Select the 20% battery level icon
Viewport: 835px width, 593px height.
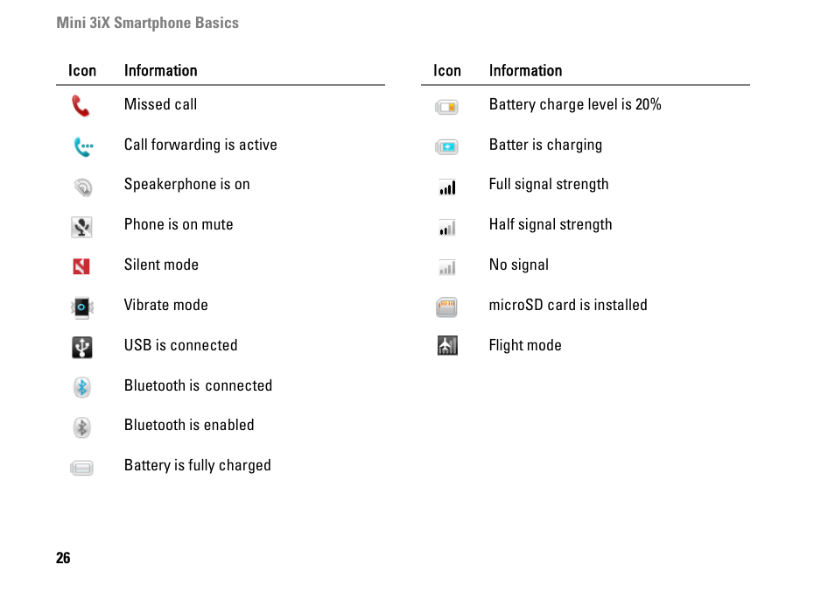click(446, 107)
